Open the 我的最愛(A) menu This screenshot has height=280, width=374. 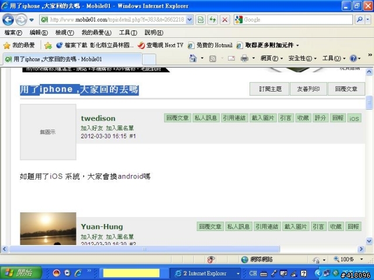click(96, 33)
